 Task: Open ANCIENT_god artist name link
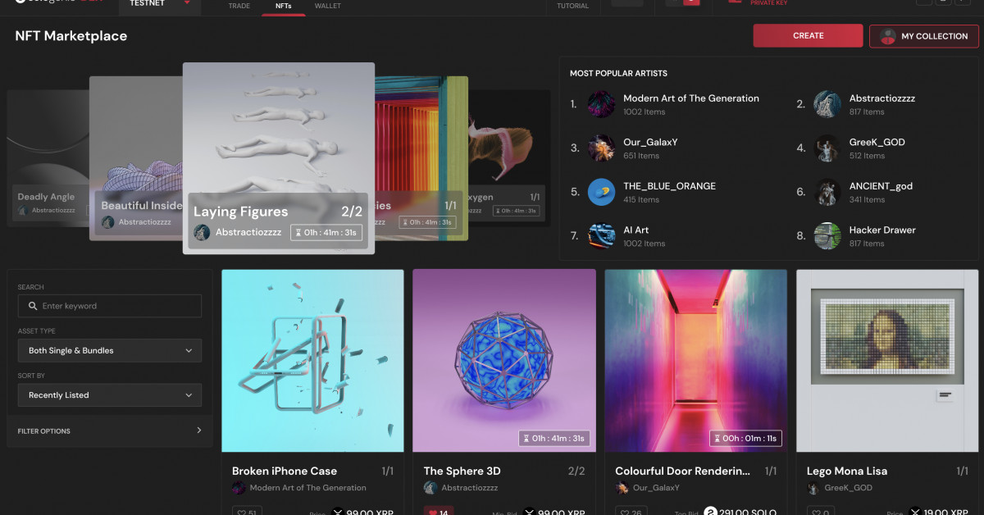(x=881, y=186)
